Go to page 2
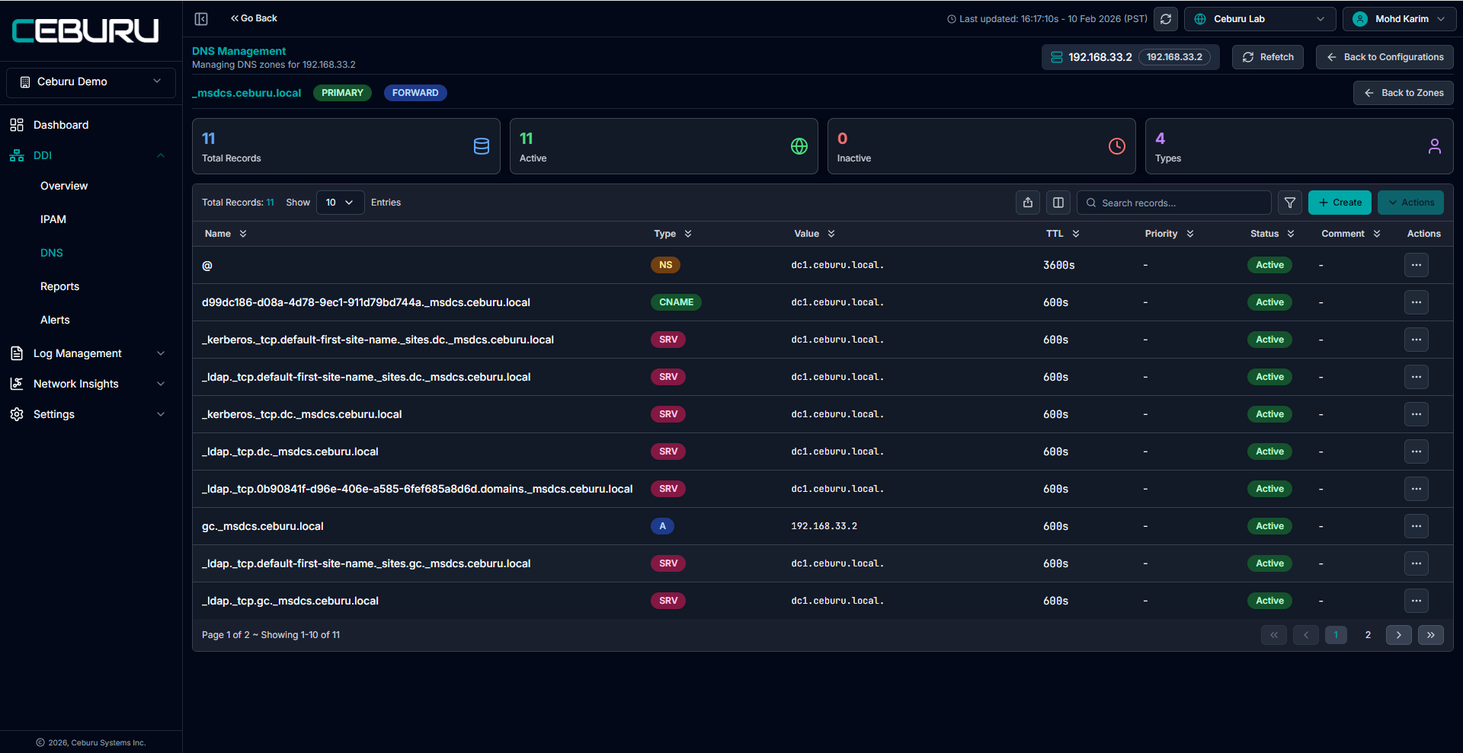1463x753 pixels. click(1368, 635)
